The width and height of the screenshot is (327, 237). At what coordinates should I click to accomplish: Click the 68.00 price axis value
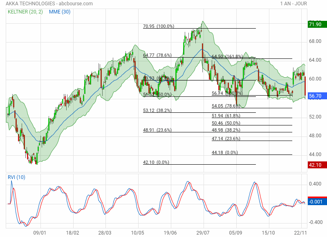315,41
